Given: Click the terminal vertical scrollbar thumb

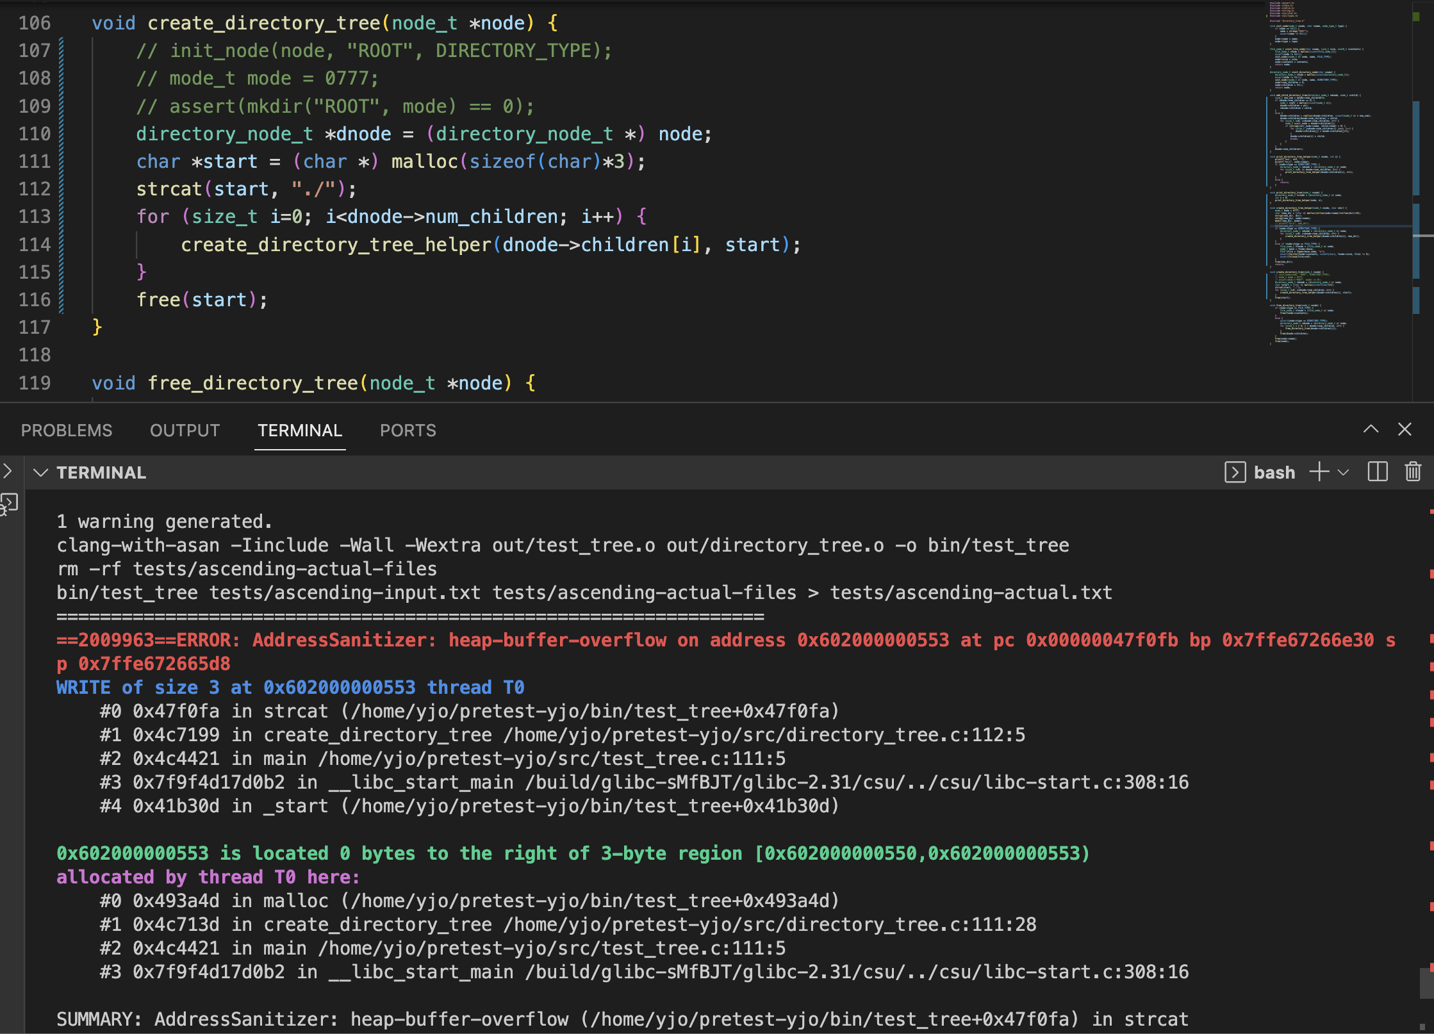Looking at the screenshot, I should pos(1426,983).
